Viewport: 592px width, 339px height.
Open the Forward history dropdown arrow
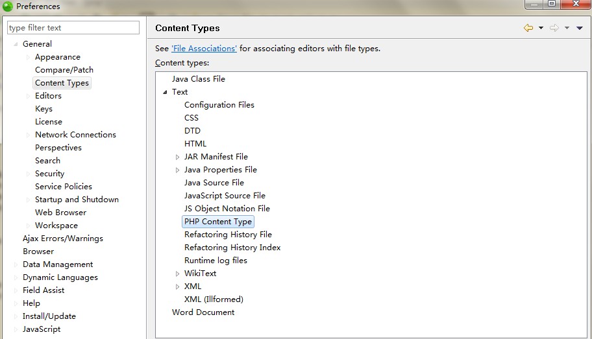(567, 28)
